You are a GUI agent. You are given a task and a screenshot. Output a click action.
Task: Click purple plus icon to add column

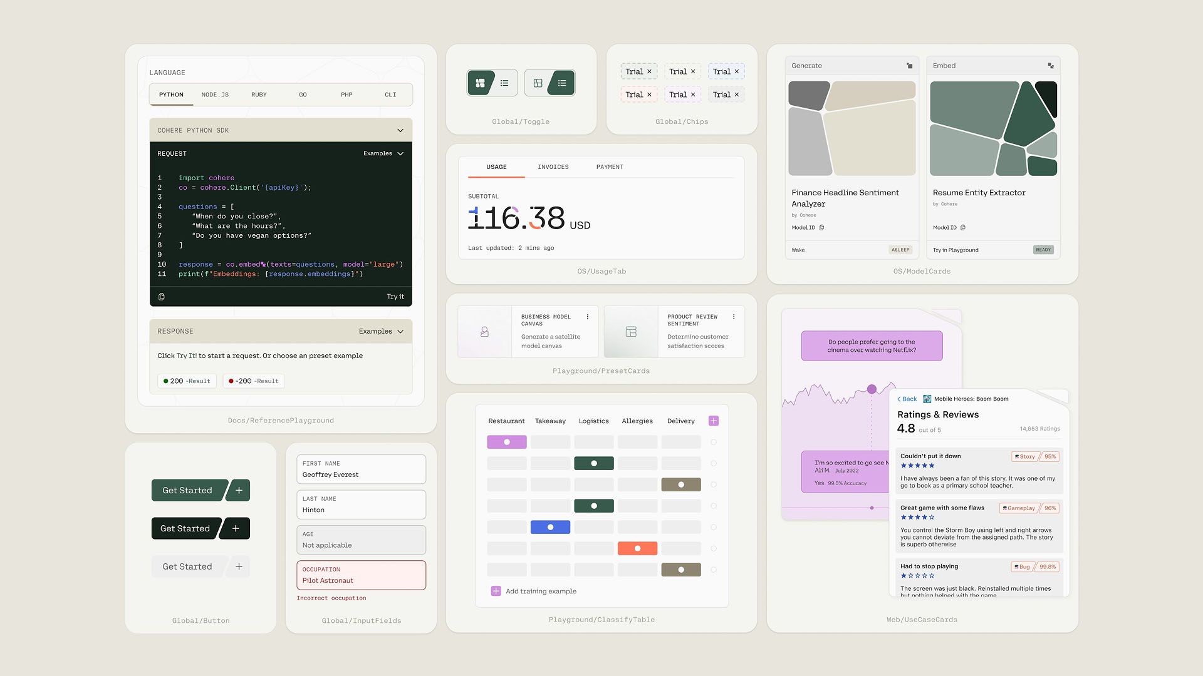pyautogui.click(x=714, y=421)
